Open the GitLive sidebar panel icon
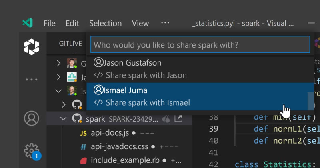This screenshot has width=320, height=168. pyautogui.click(x=32, y=47)
